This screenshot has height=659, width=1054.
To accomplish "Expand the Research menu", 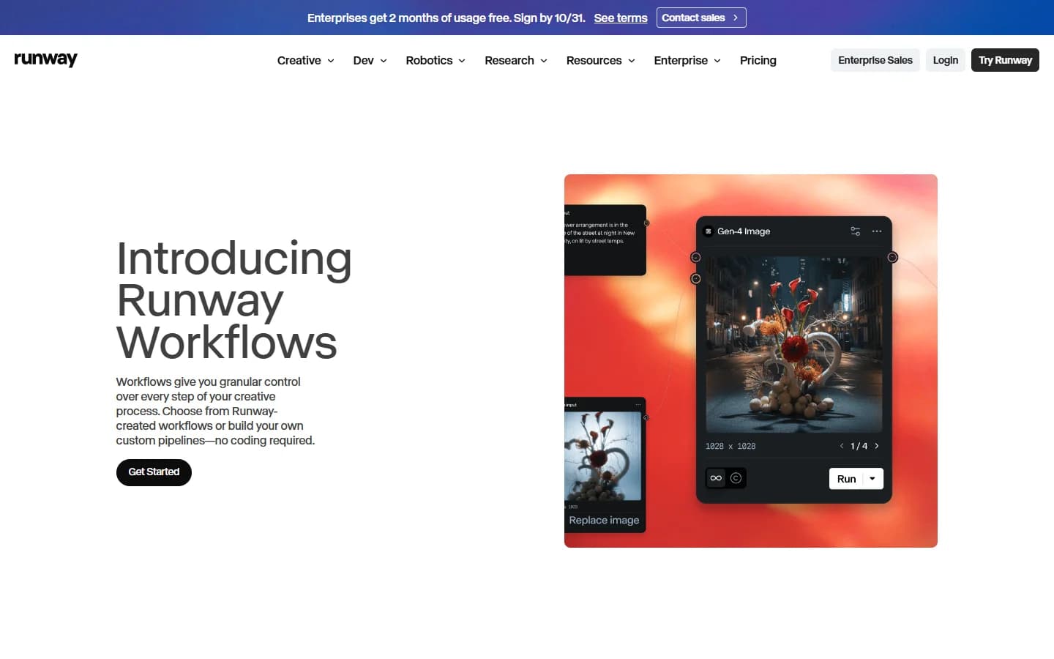I will click(x=516, y=60).
